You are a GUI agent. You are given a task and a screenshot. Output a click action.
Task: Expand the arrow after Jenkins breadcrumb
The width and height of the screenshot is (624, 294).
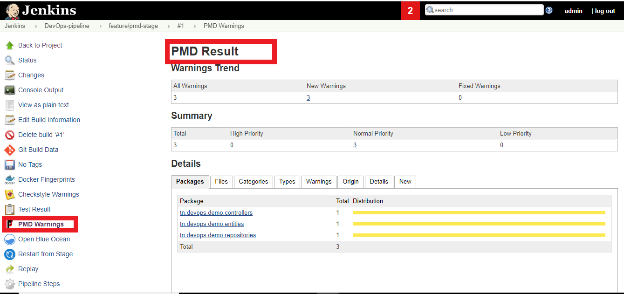tap(36, 26)
